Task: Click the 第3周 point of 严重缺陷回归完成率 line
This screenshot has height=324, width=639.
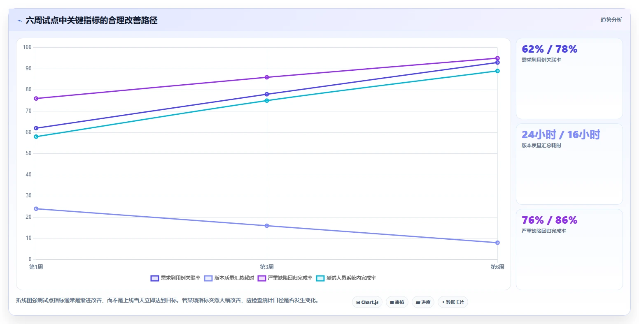Action: pos(267,77)
